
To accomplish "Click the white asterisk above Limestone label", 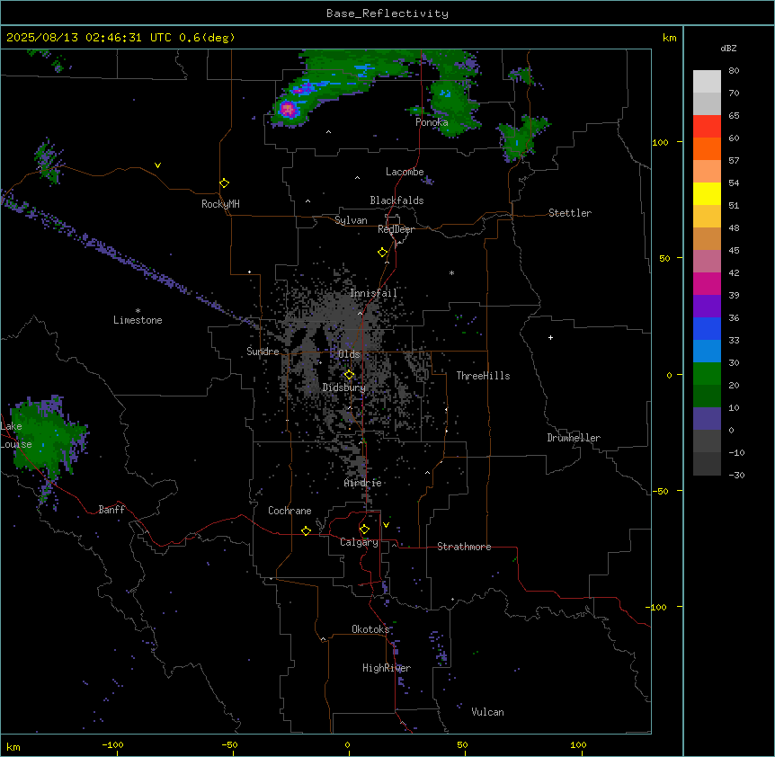I will pos(138,311).
